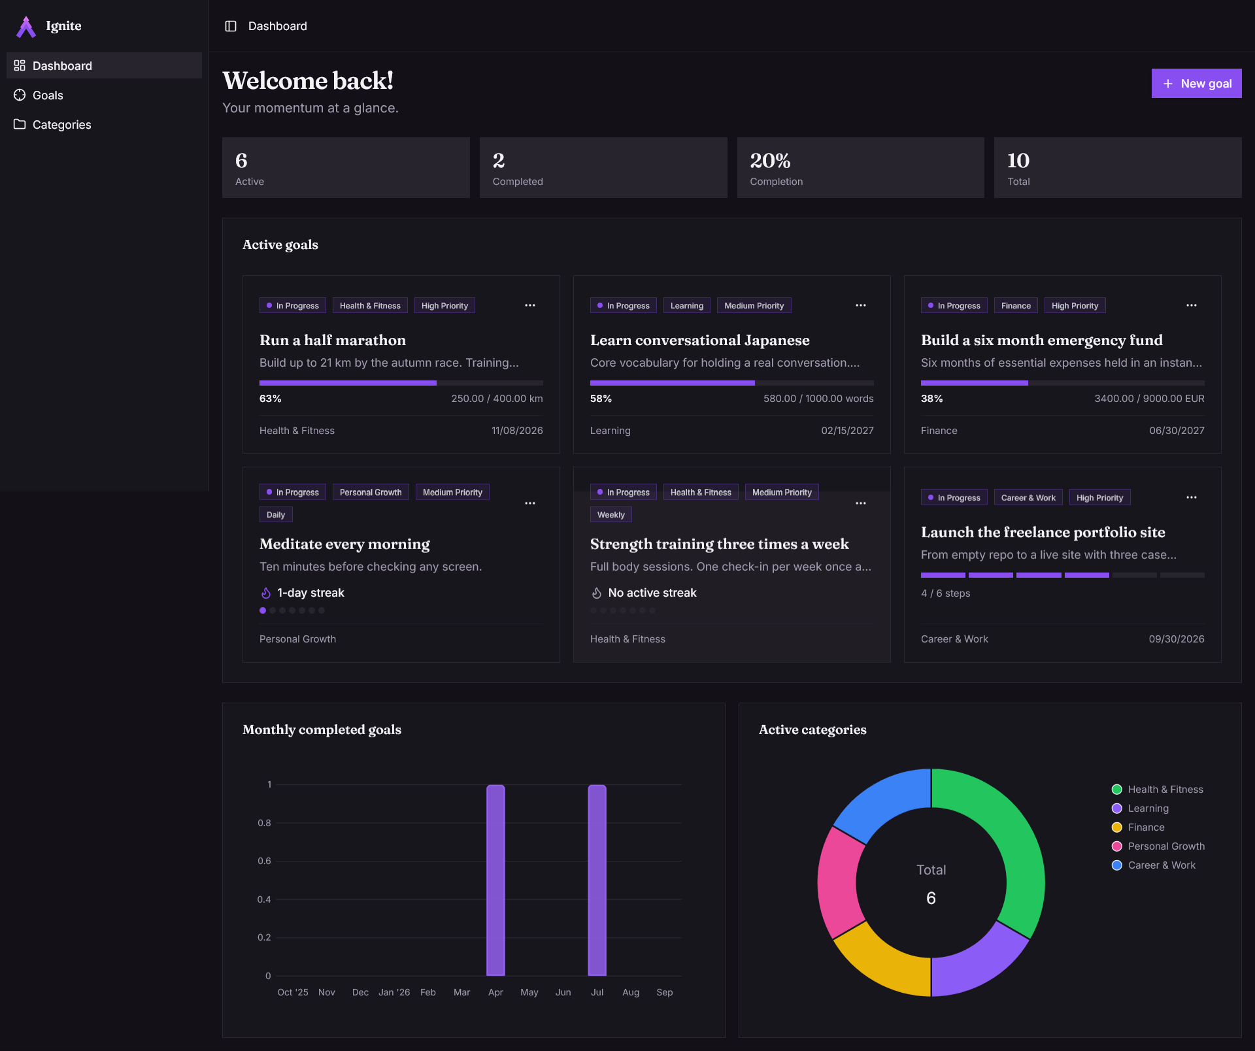
Task: Click the Active stat card showing 6
Action: pyautogui.click(x=346, y=167)
